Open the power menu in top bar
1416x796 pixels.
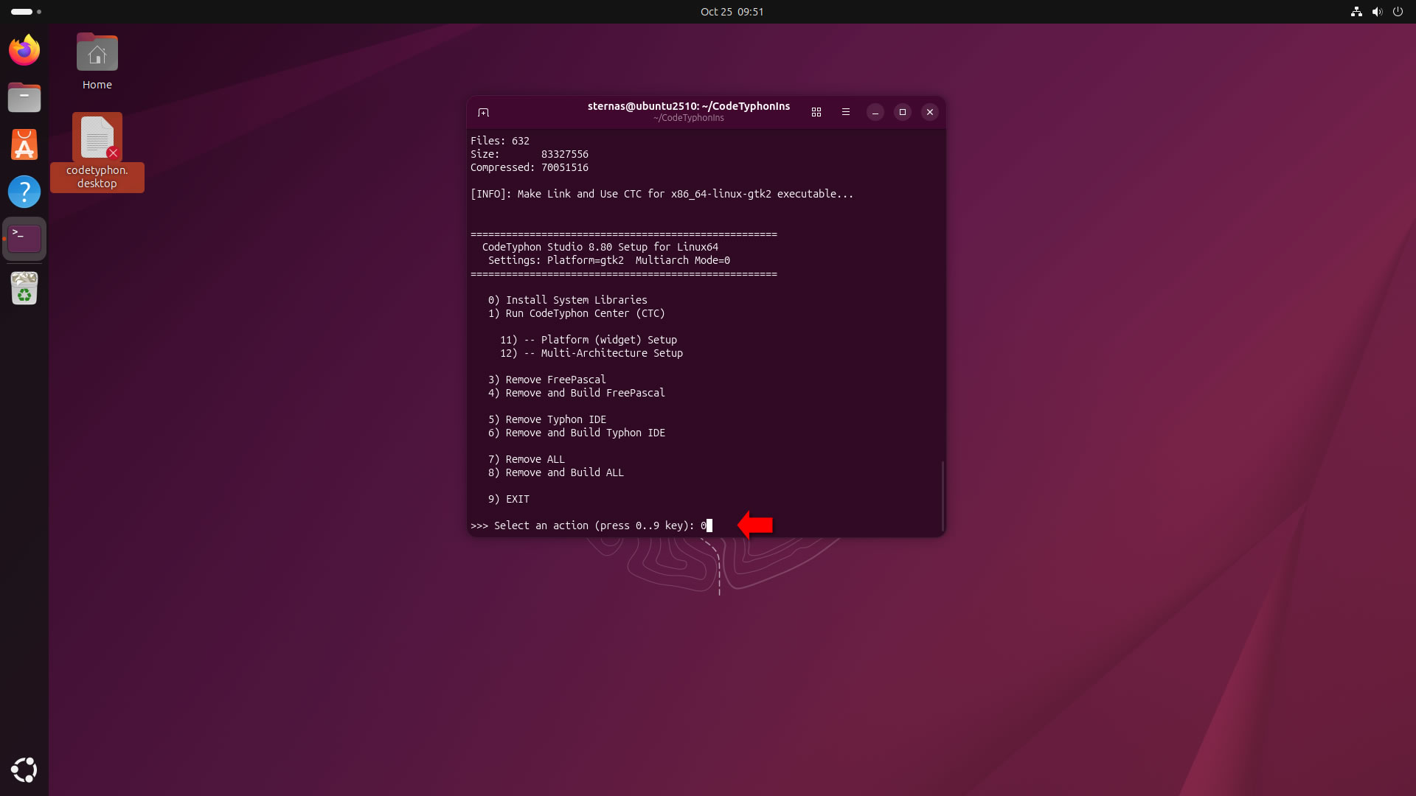[x=1398, y=12]
